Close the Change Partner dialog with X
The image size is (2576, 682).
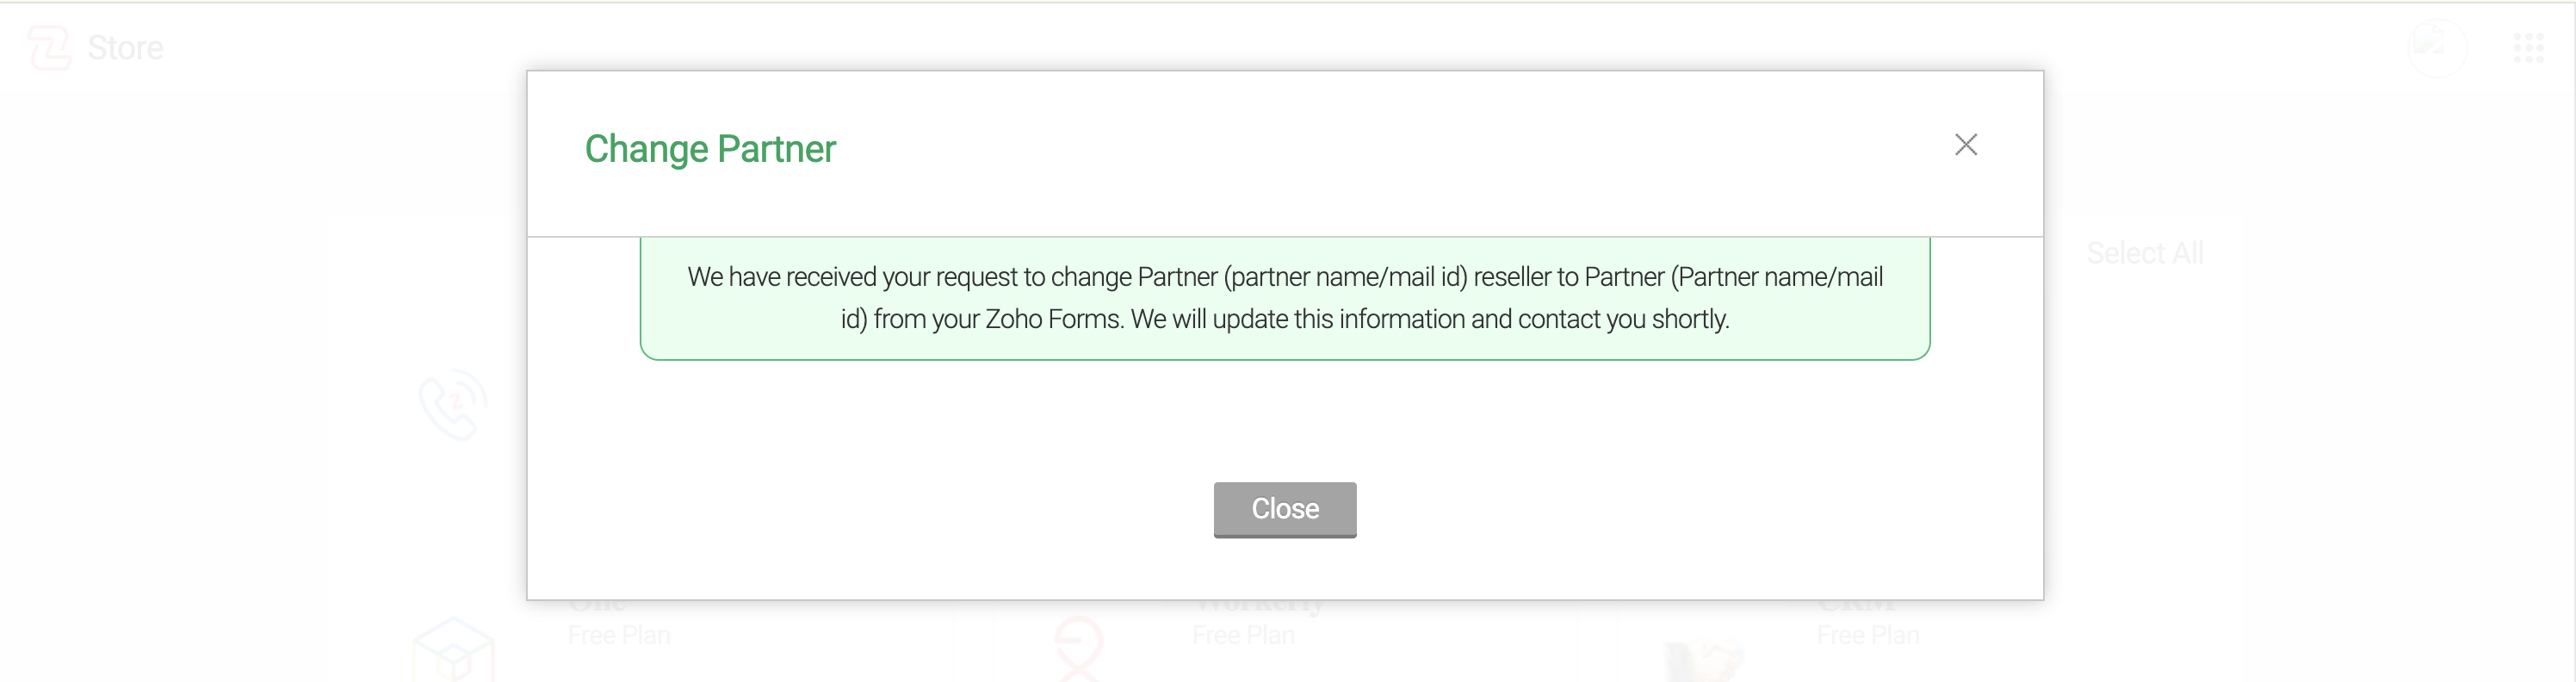pos(1965,145)
